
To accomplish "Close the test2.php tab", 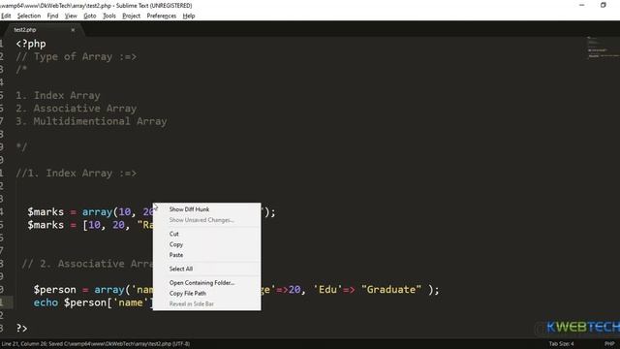I will 73,30.
